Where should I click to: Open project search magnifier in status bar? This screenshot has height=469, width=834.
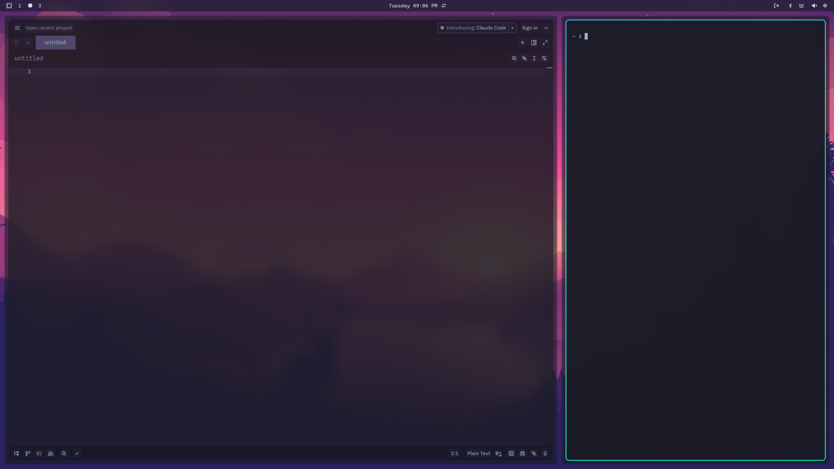pos(64,453)
